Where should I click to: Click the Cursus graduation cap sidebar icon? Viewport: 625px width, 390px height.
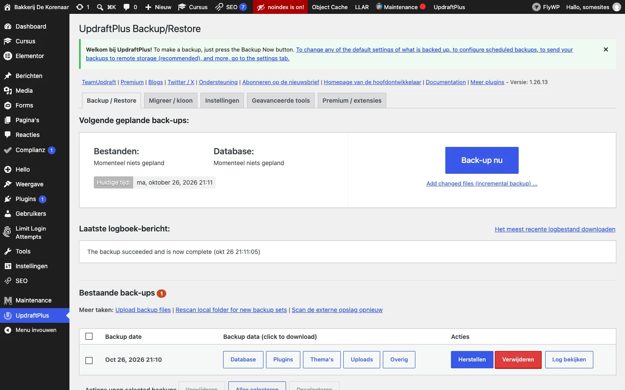coord(7,41)
